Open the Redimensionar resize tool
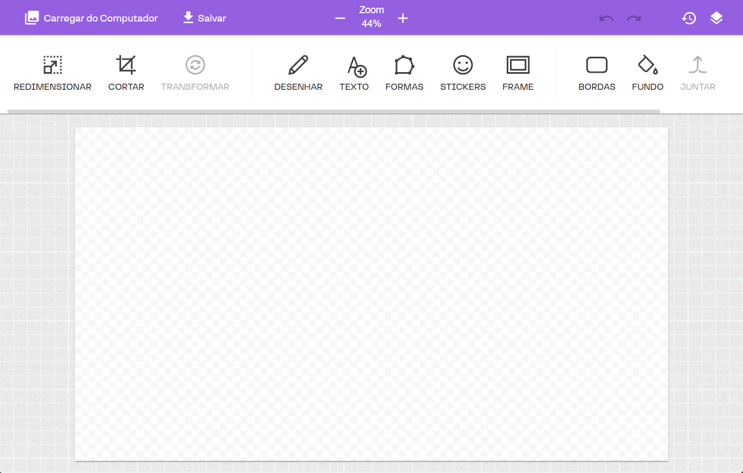 (52, 72)
